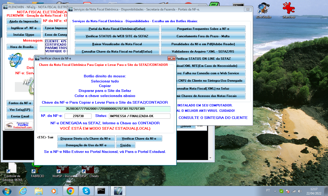Image resolution: width=328 pixels, height=196 pixels.
Task: Click the Chave da Nota Fiscal Eletrônica group heading
Action: (104, 65)
